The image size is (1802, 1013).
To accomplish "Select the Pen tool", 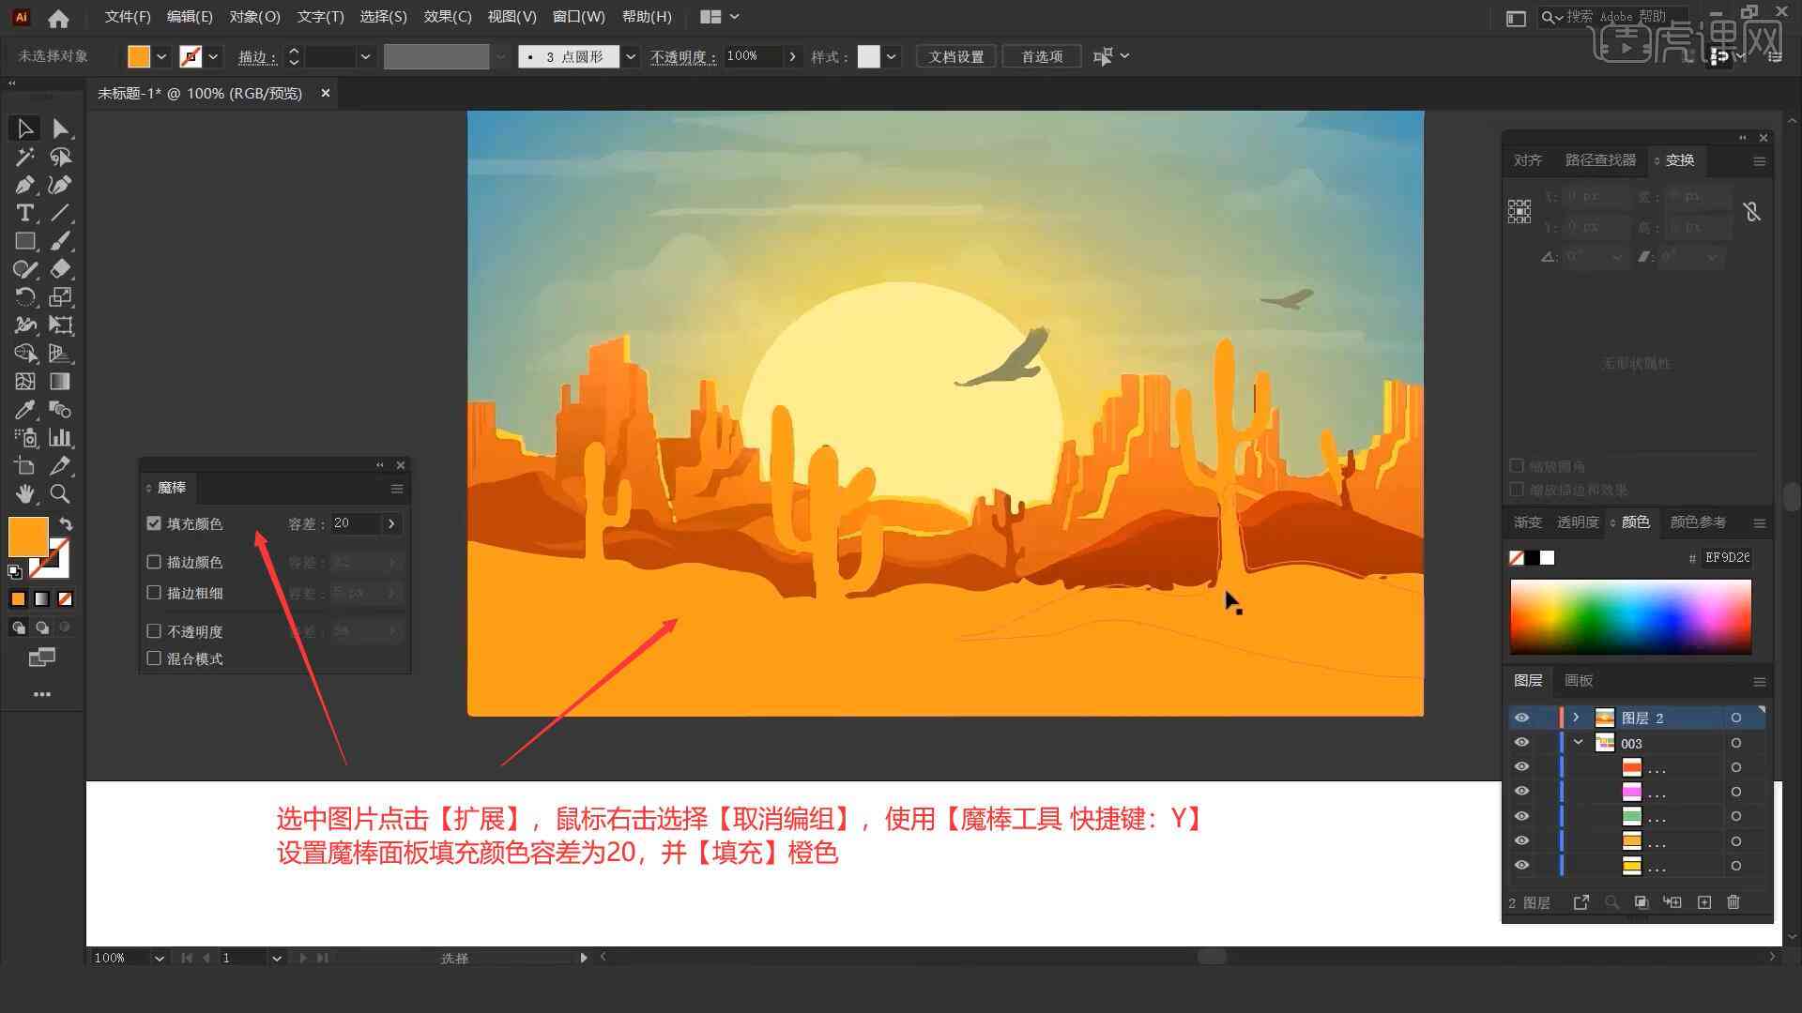I will [23, 183].
